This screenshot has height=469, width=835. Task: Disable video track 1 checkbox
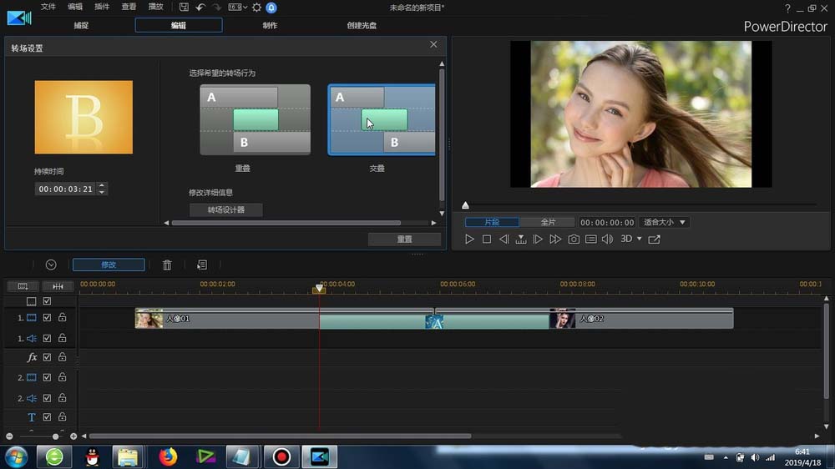[48, 318]
